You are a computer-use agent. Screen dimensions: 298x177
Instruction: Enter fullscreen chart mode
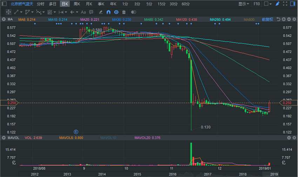(x=285, y=4)
